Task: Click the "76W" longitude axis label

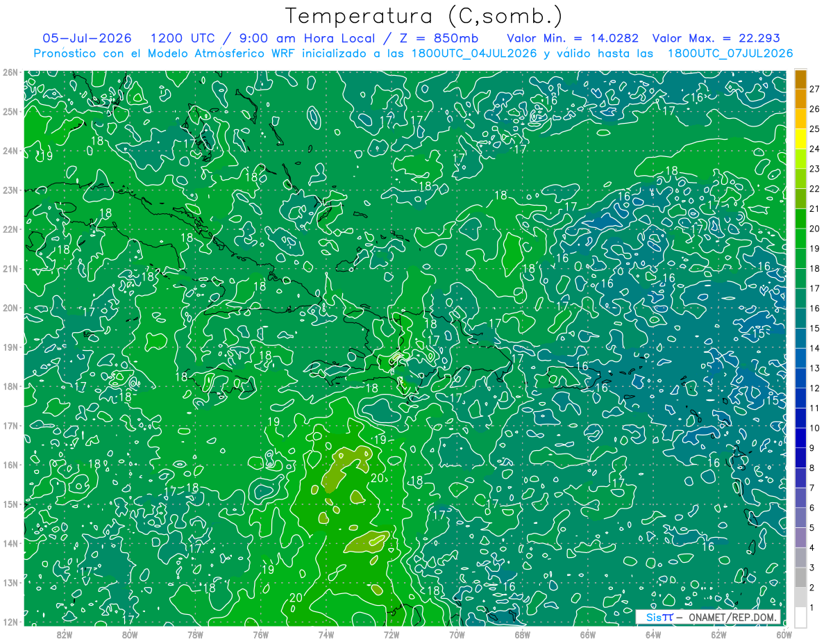Action: 260,634
